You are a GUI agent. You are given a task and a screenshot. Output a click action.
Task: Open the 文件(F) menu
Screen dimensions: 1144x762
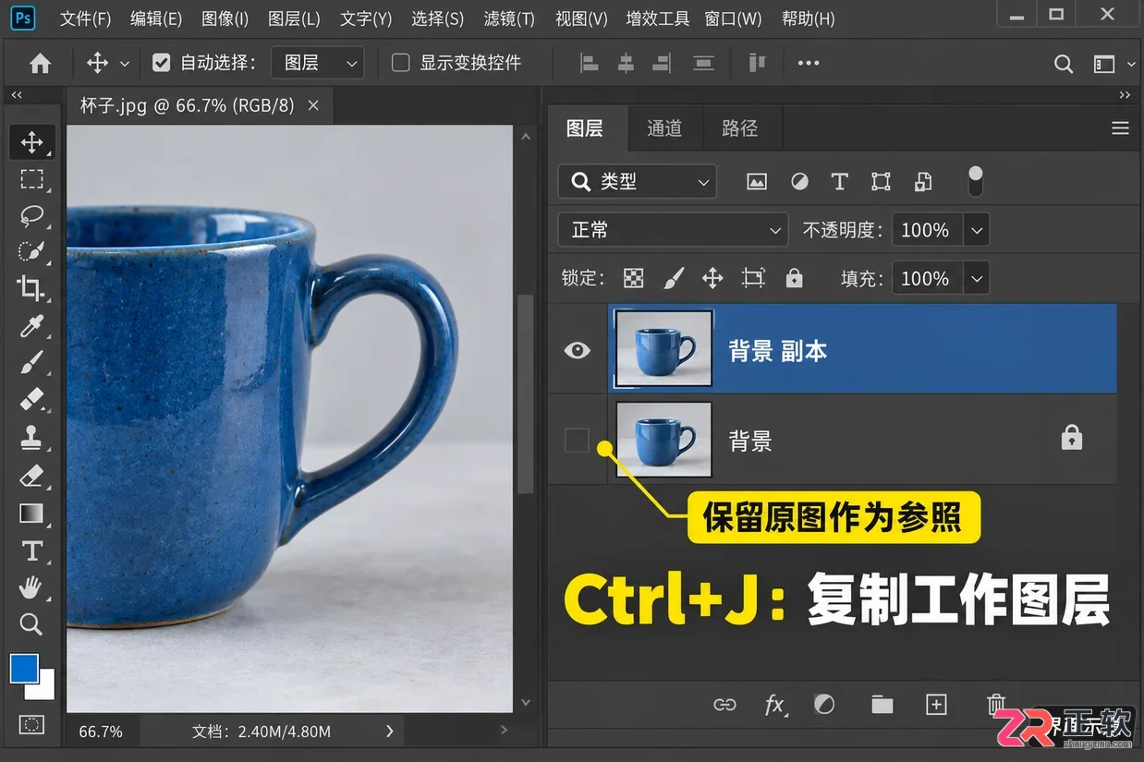(86, 18)
